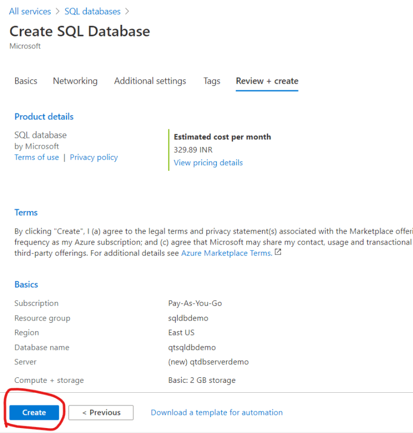Click the Compute + storage label
Screen dimensions: 413x433
tap(49, 380)
